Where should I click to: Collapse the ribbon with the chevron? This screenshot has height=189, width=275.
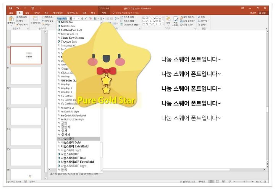click(x=267, y=29)
